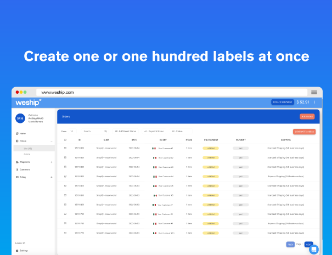The width and height of the screenshot is (332, 255).
Task: Toggle the checkbox for Your Customer #8 order
Action: (65, 214)
